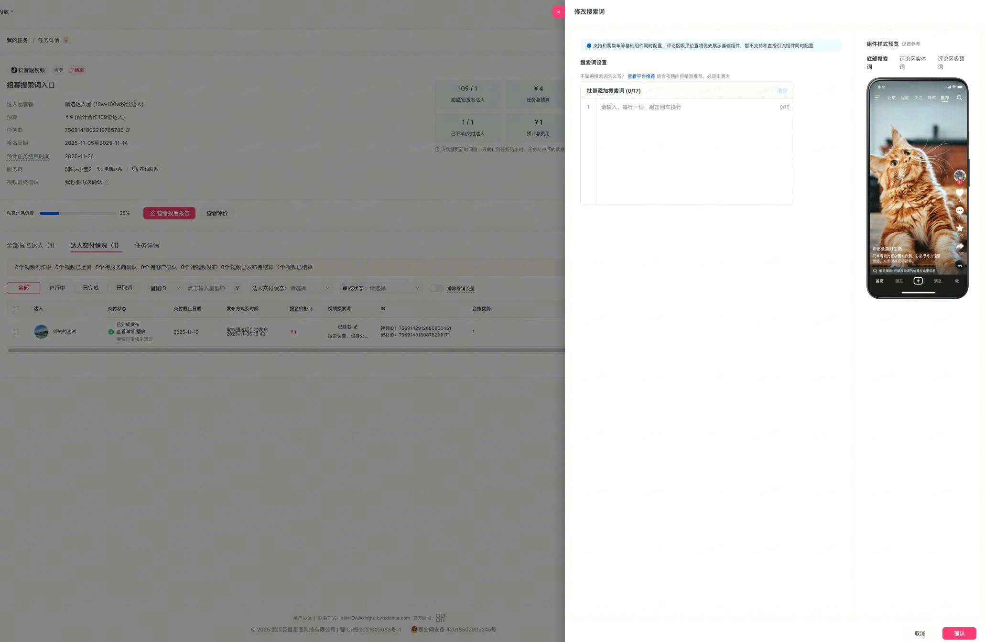This screenshot has width=985, height=642.
Task: Click pencil edit icon next to 已挂载
Action: [356, 327]
